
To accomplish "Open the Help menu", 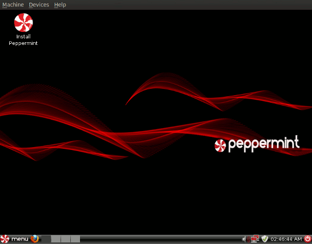I will [60, 4].
